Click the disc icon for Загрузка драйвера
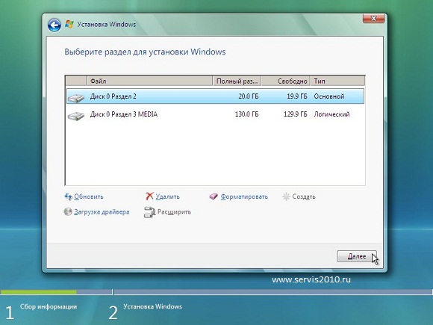The width and height of the screenshot is (433, 325). [68, 211]
